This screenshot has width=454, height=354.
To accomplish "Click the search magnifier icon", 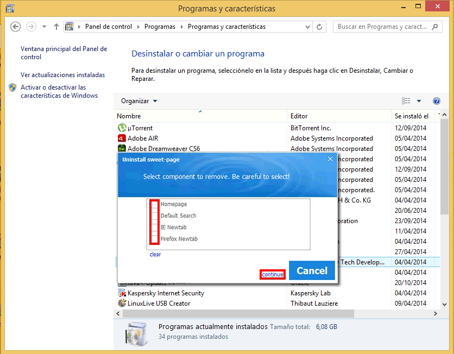I will 434,27.
